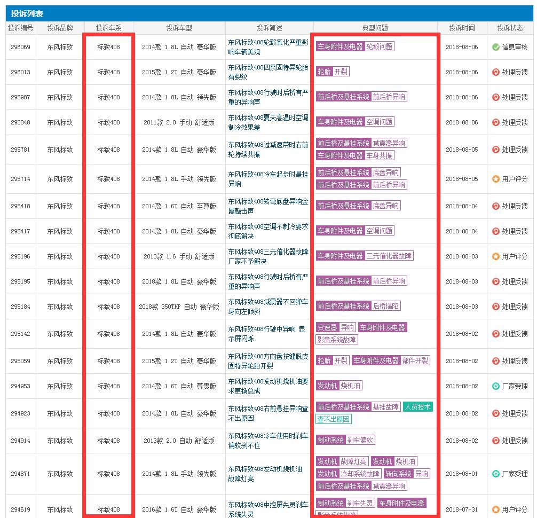The height and width of the screenshot is (518, 537).
Task: Click the green gear icon in row 294871
Action: 495,474
